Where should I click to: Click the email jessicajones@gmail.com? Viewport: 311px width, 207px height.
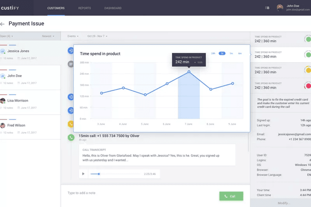coord(294,134)
